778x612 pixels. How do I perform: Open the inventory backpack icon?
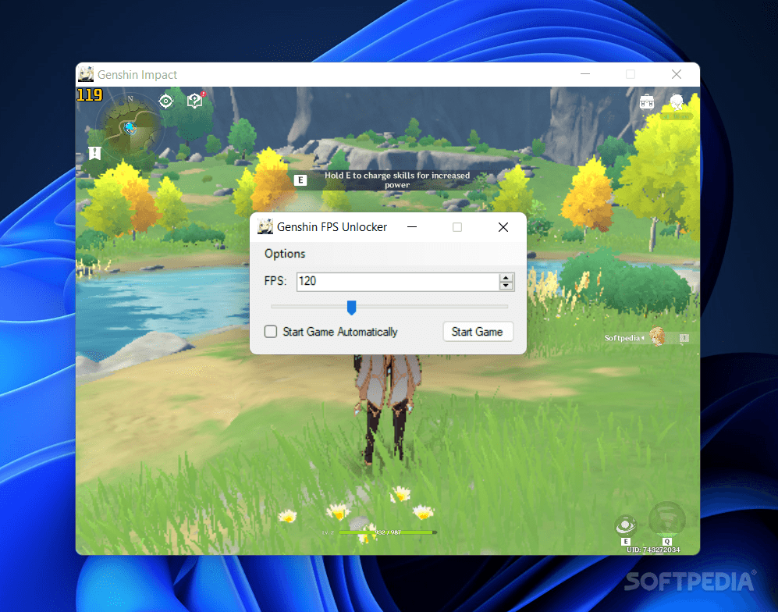pyautogui.click(x=647, y=102)
